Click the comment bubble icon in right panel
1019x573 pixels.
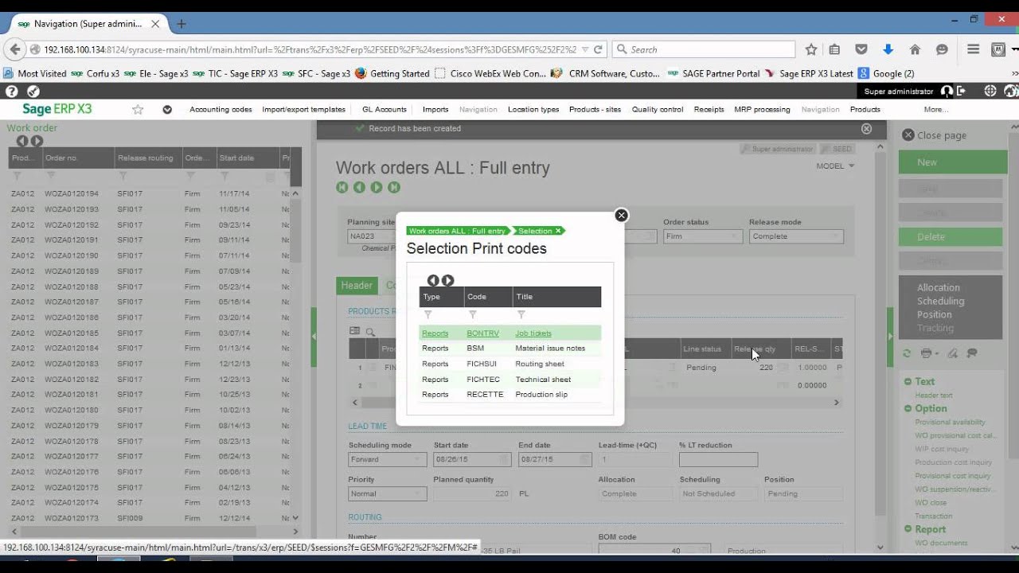click(972, 353)
